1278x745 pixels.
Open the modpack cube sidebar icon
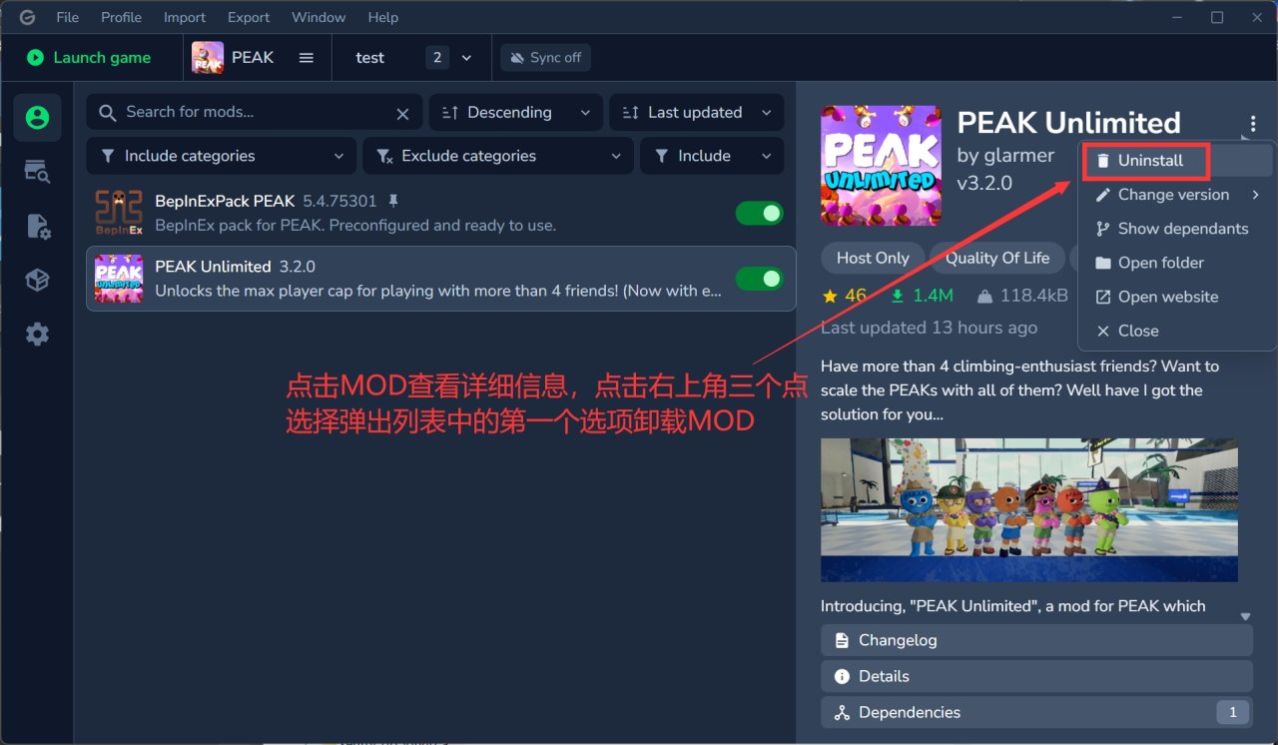click(38, 281)
